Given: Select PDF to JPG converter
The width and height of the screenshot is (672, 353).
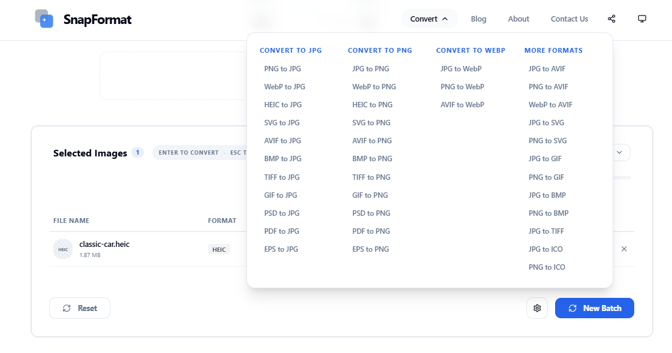Looking at the screenshot, I should pos(282,231).
